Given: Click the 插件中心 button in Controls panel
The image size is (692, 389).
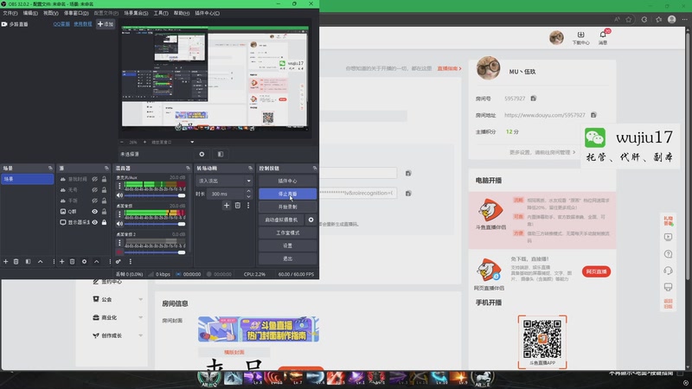Looking at the screenshot, I should pos(287,181).
